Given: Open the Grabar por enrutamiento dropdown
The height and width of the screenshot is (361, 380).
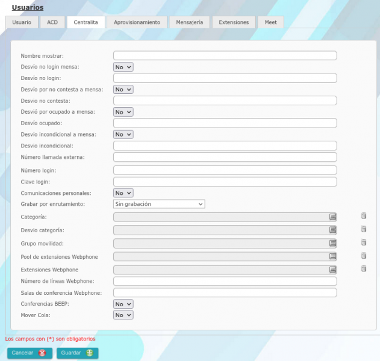Looking at the screenshot, I should coord(159,204).
